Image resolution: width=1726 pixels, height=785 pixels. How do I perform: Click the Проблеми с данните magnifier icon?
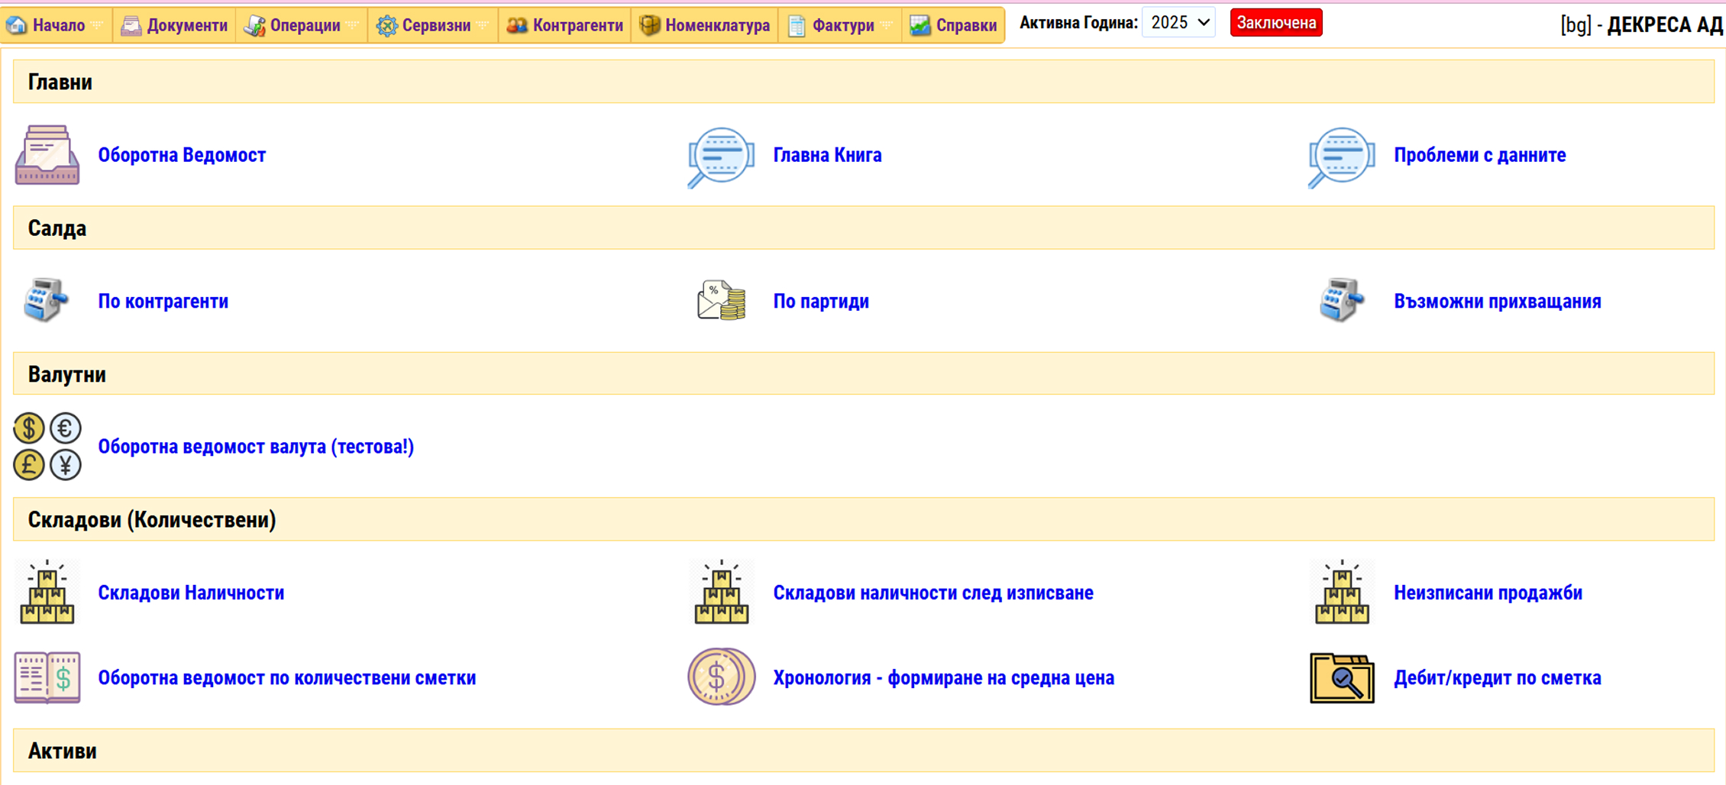pyautogui.click(x=1341, y=157)
